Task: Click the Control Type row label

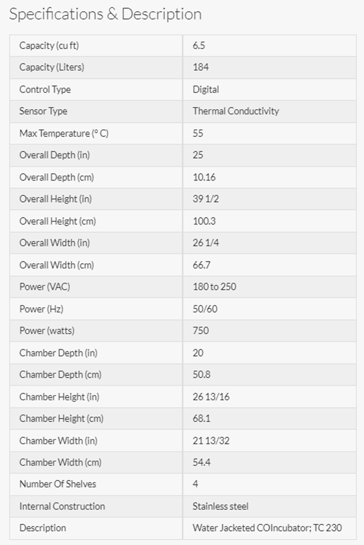Action: [45, 89]
